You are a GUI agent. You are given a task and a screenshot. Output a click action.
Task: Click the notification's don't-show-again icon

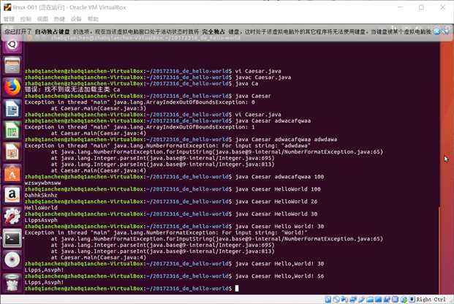point(446,31)
